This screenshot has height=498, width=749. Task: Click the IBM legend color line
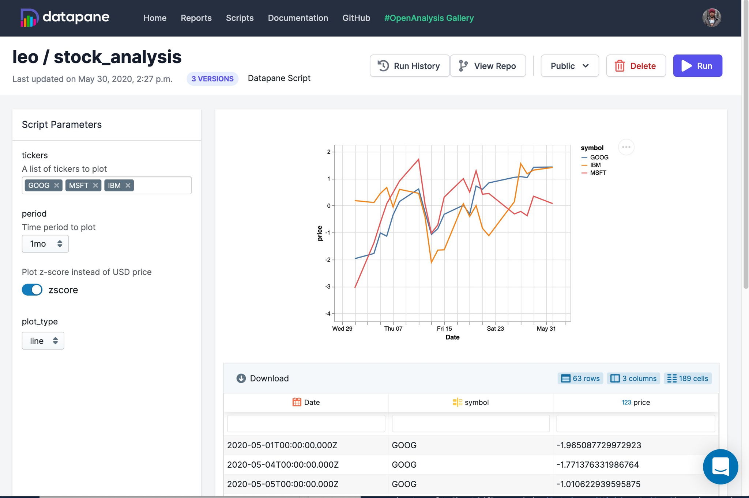coord(584,165)
